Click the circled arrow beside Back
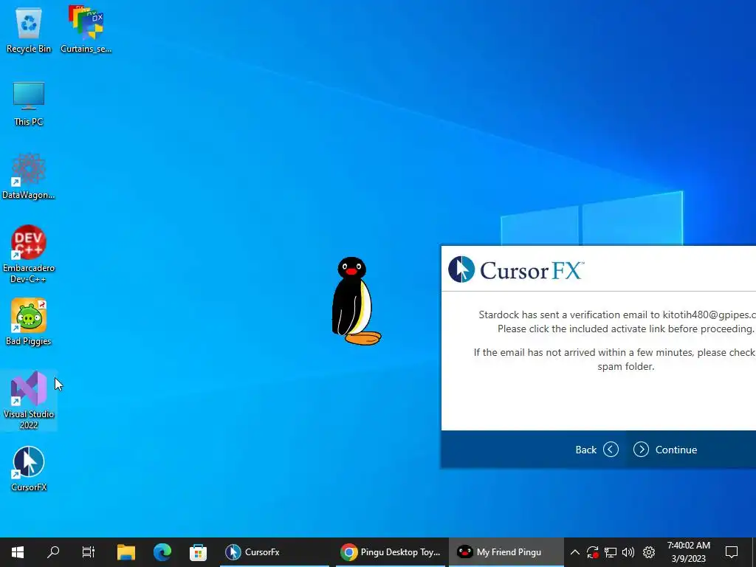This screenshot has width=756, height=567. 611,450
